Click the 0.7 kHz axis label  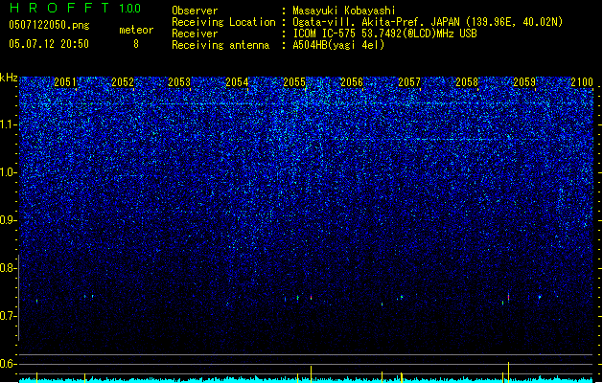point(8,316)
